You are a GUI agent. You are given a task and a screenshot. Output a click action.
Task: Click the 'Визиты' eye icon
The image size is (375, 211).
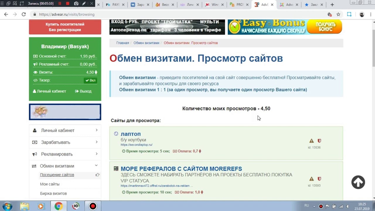pyautogui.click(x=35, y=72)
